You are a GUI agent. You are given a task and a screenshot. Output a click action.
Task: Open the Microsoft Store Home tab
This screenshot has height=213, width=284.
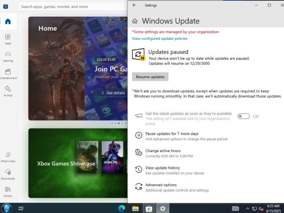click(8, 21)
